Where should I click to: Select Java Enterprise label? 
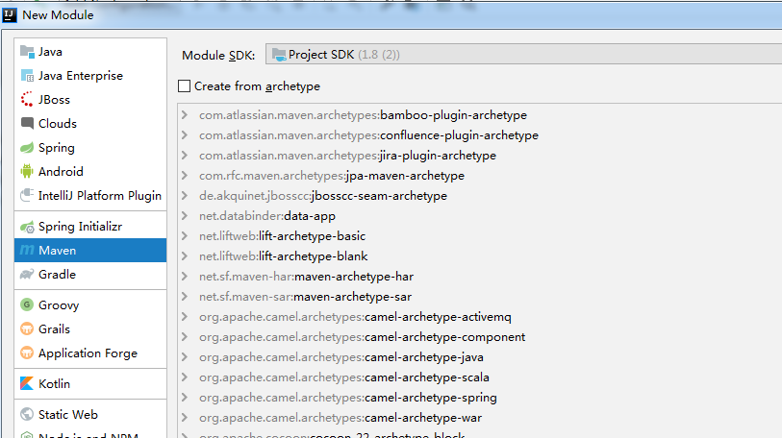tap(81, 76)
